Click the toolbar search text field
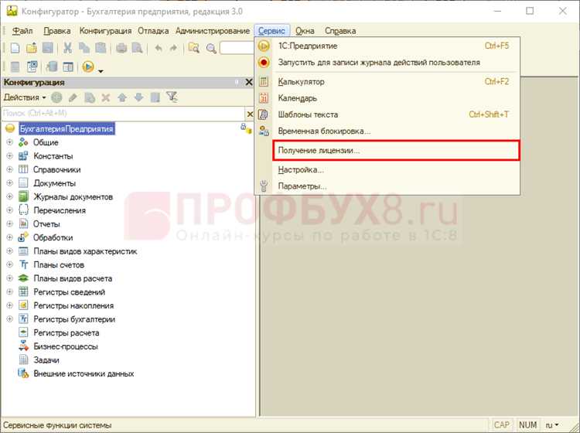This screenshot has height=433, width=580. click(237, 48)
